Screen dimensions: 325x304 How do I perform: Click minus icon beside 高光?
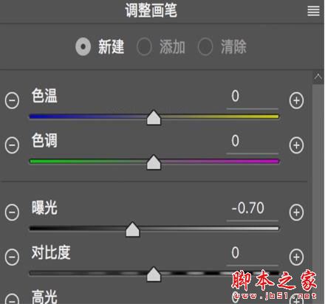[x=12, y=299]
